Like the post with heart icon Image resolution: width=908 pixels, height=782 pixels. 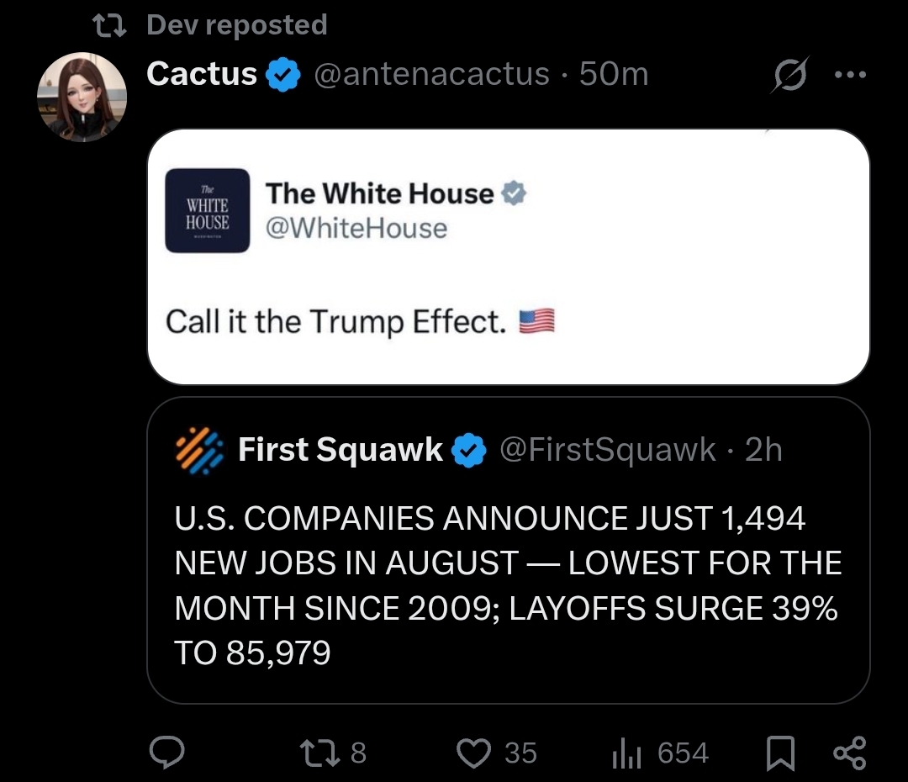pos(473,753)
